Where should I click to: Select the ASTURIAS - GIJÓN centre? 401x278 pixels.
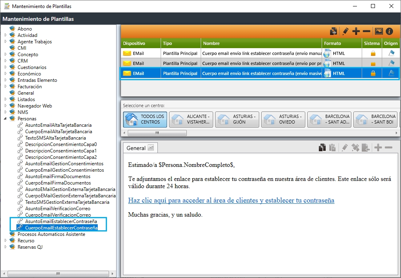coord(237,119)
